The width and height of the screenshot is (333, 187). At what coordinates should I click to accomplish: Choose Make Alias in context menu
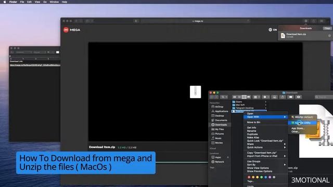[265, 138]
